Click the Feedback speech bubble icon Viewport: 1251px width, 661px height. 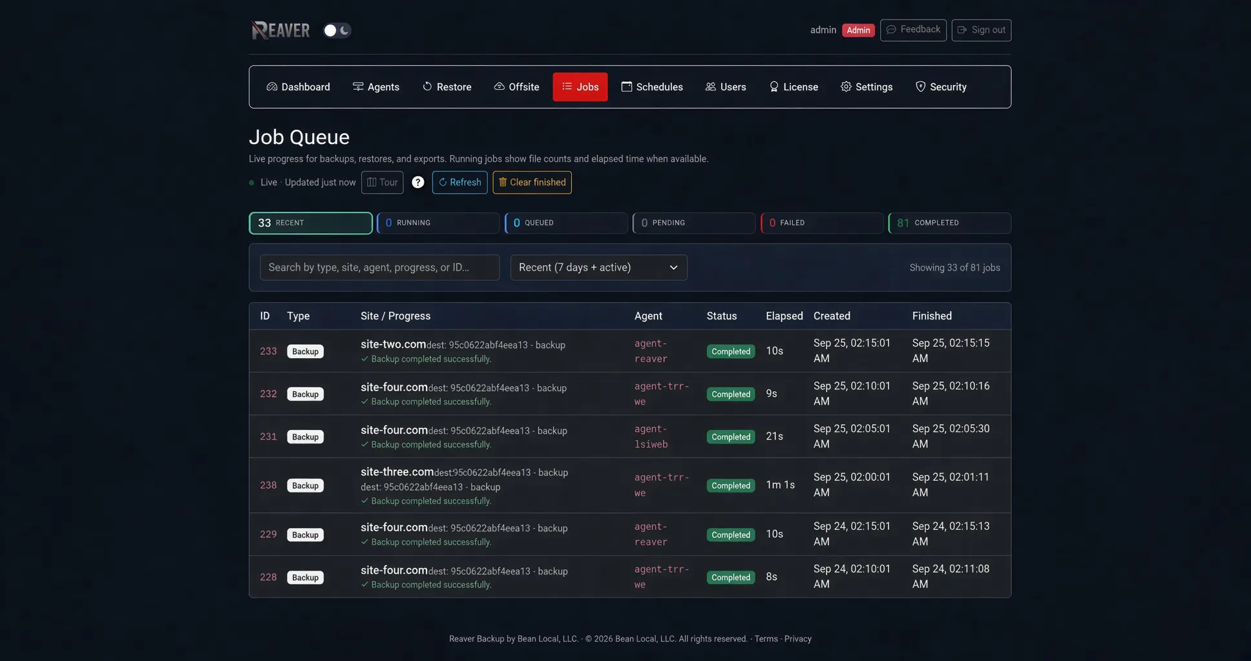891,30
